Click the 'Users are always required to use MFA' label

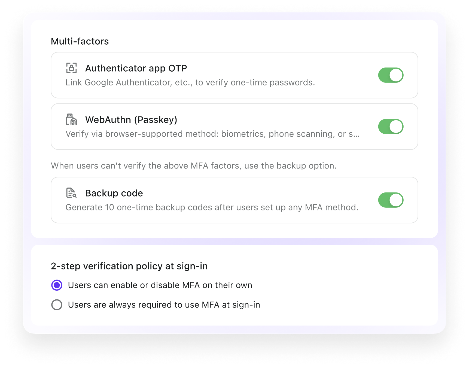(164, 305)
